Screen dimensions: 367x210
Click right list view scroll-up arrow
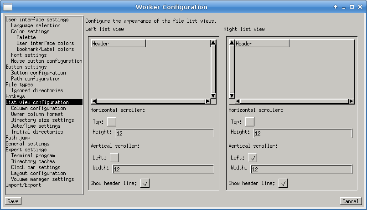pyautogui.click(x=232, y=43)
